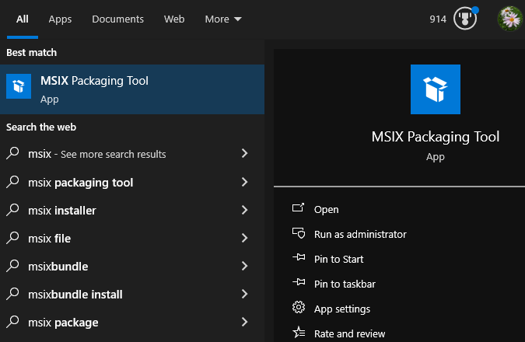Click the magnifier beside msix installer
The image size is (525, 342).
coord(12,210)
